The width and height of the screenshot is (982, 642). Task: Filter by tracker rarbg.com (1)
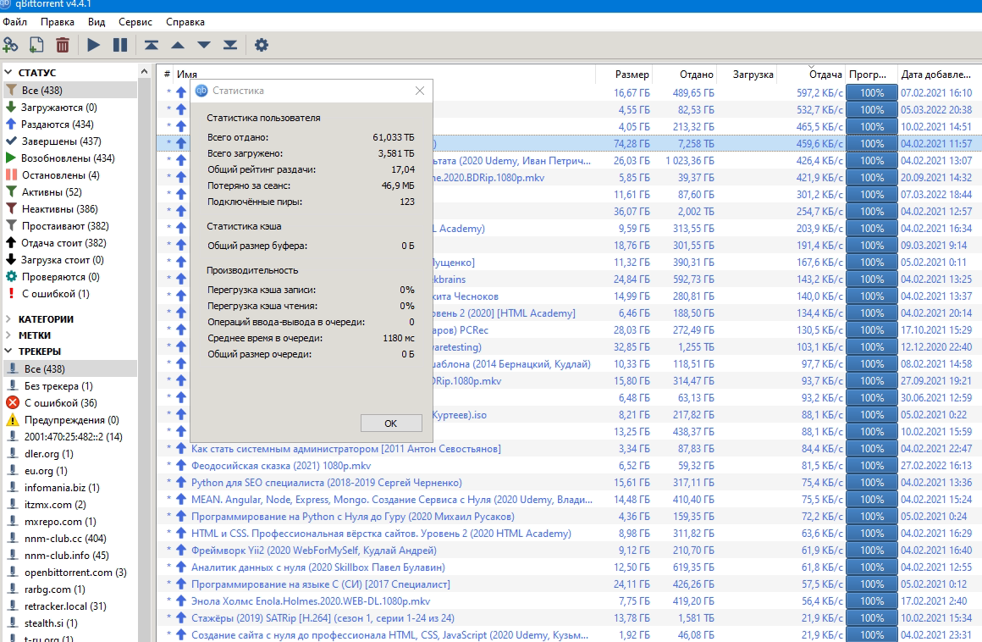[70, 589]
